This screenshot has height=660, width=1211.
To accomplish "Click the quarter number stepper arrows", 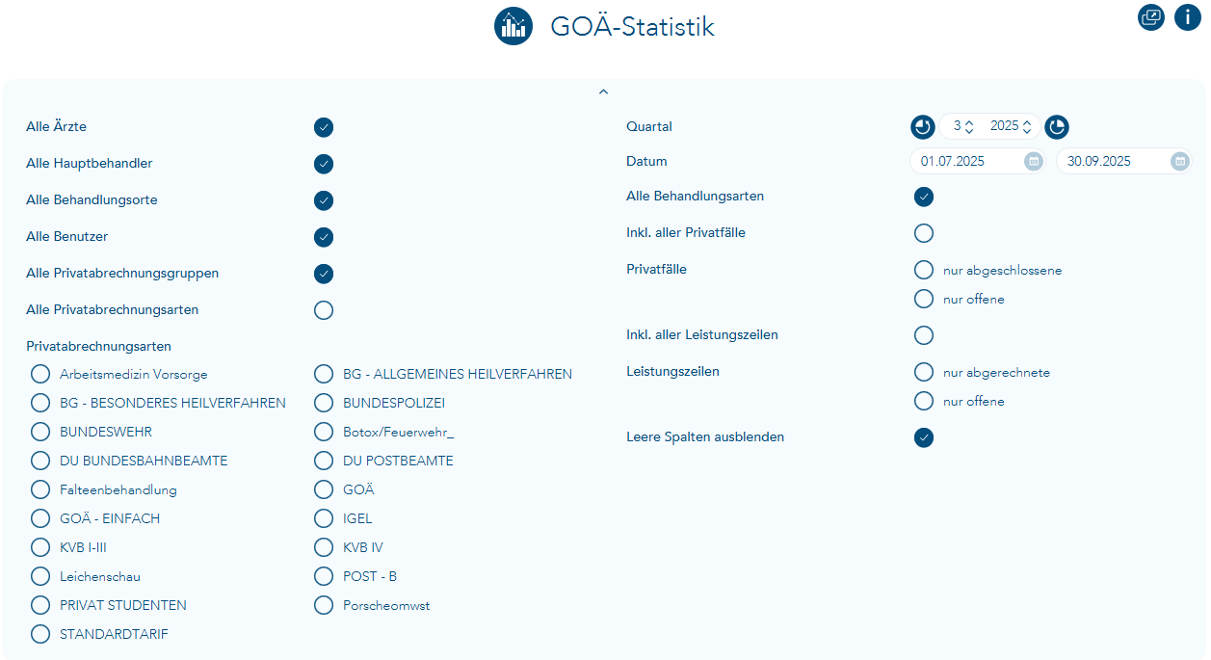I will pos(969,126).
